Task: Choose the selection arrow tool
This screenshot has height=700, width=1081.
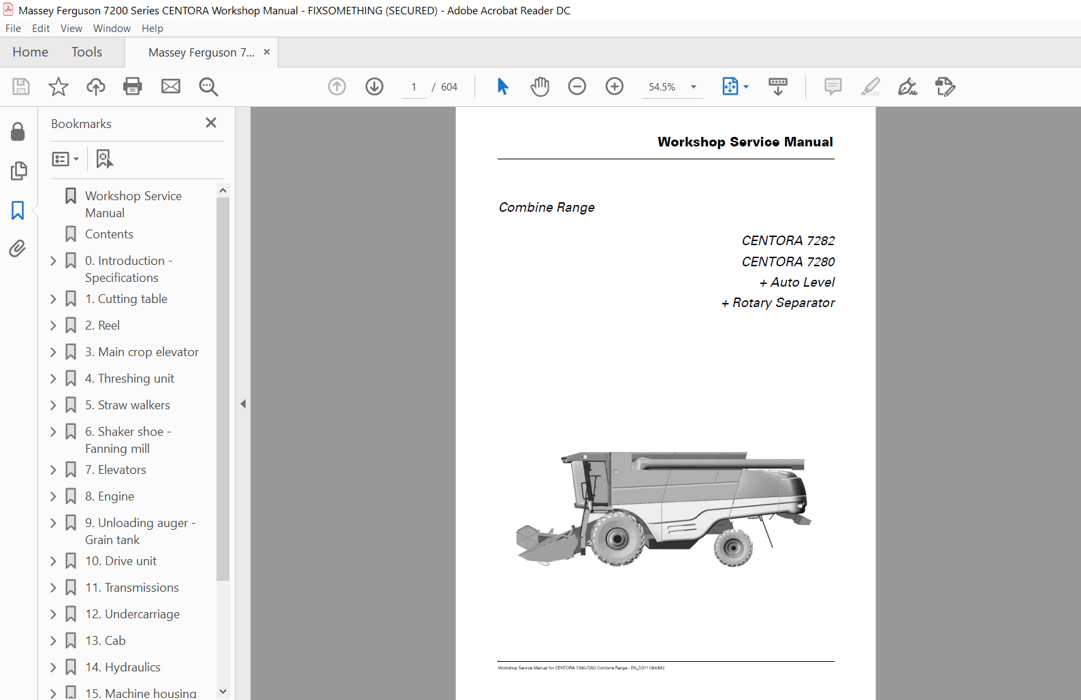Action: click(x=503, y=86)
